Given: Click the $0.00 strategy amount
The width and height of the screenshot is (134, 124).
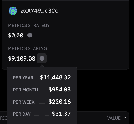Looking at the screenshot, I should click(x=16, y=36).
